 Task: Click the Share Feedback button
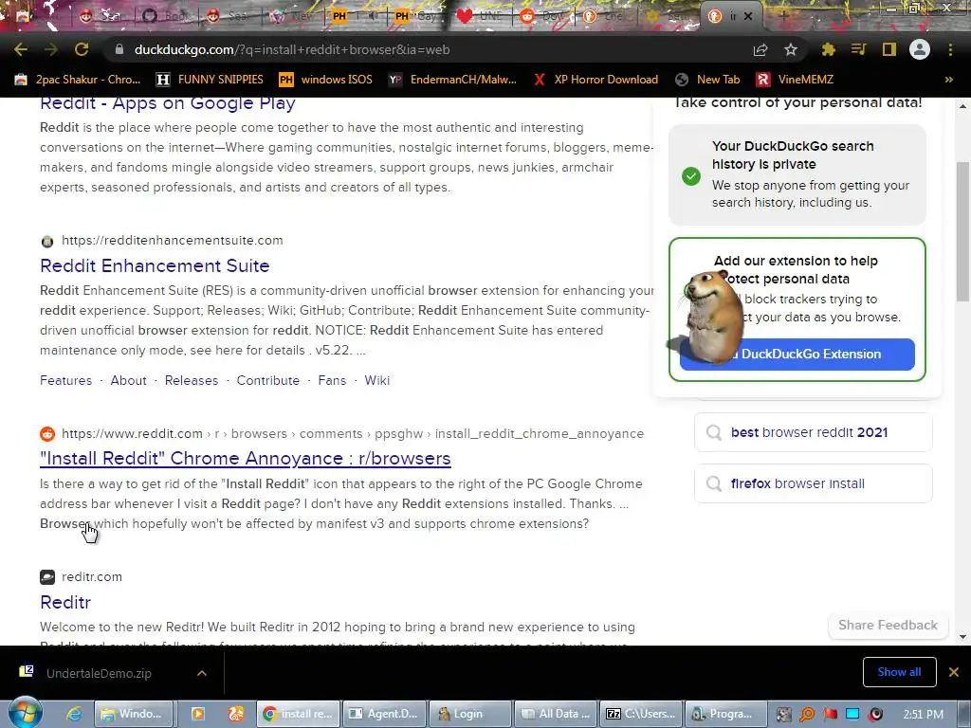pos(888,626)
